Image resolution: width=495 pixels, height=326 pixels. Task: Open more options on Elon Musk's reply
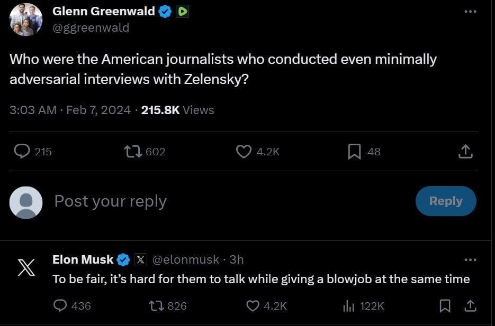pos(470,259)
